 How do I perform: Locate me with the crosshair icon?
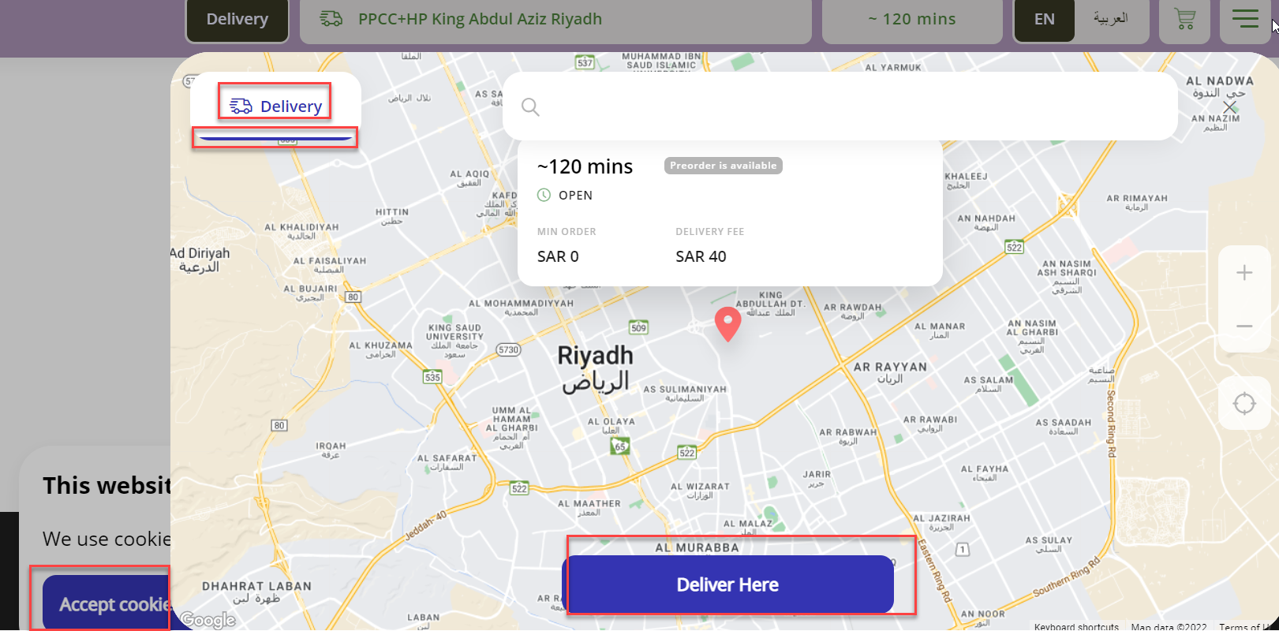[1244, 403]
